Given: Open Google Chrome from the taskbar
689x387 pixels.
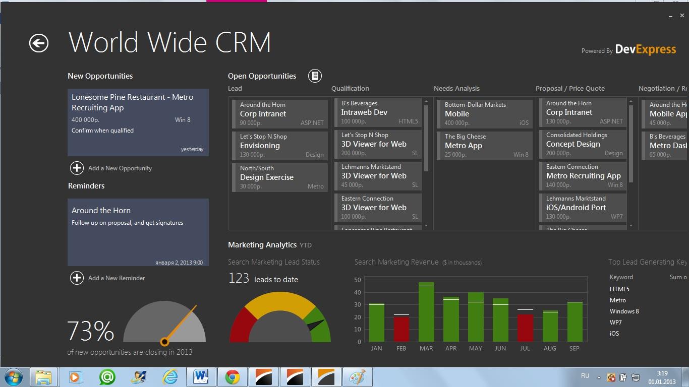Looking at the screenshot, I should [232, 377].
